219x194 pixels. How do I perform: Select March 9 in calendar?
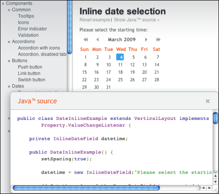coord(98,65)
